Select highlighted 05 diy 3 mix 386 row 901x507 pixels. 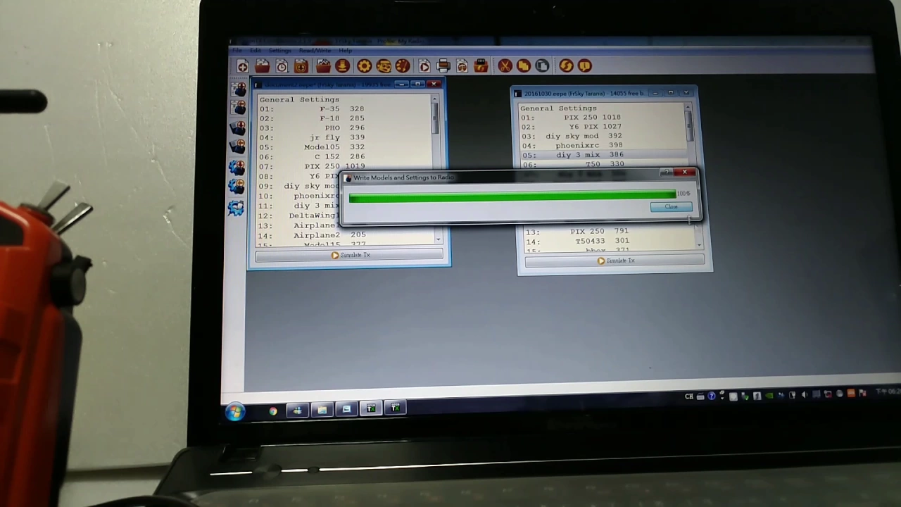[x=603, y=155]
